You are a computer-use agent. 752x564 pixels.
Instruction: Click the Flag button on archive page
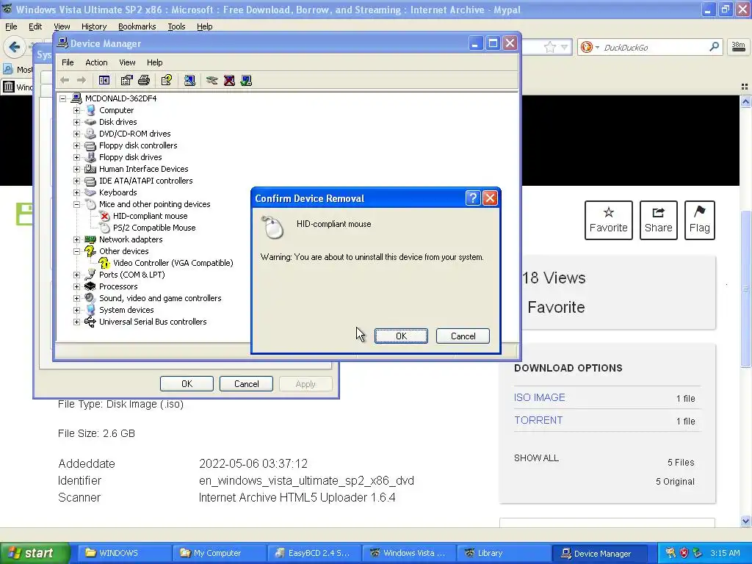click(x=699, y=220)
